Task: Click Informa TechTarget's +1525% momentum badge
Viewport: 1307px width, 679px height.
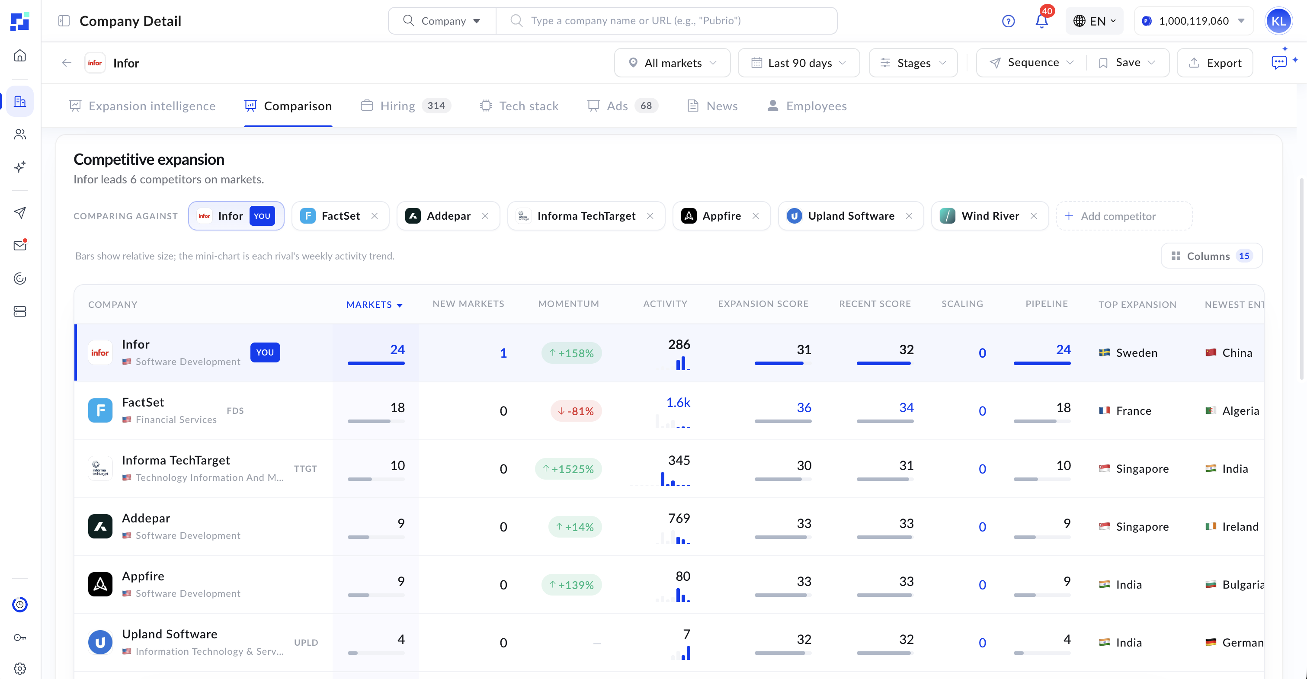Action: pyautogui.click(x=568, y=469)
